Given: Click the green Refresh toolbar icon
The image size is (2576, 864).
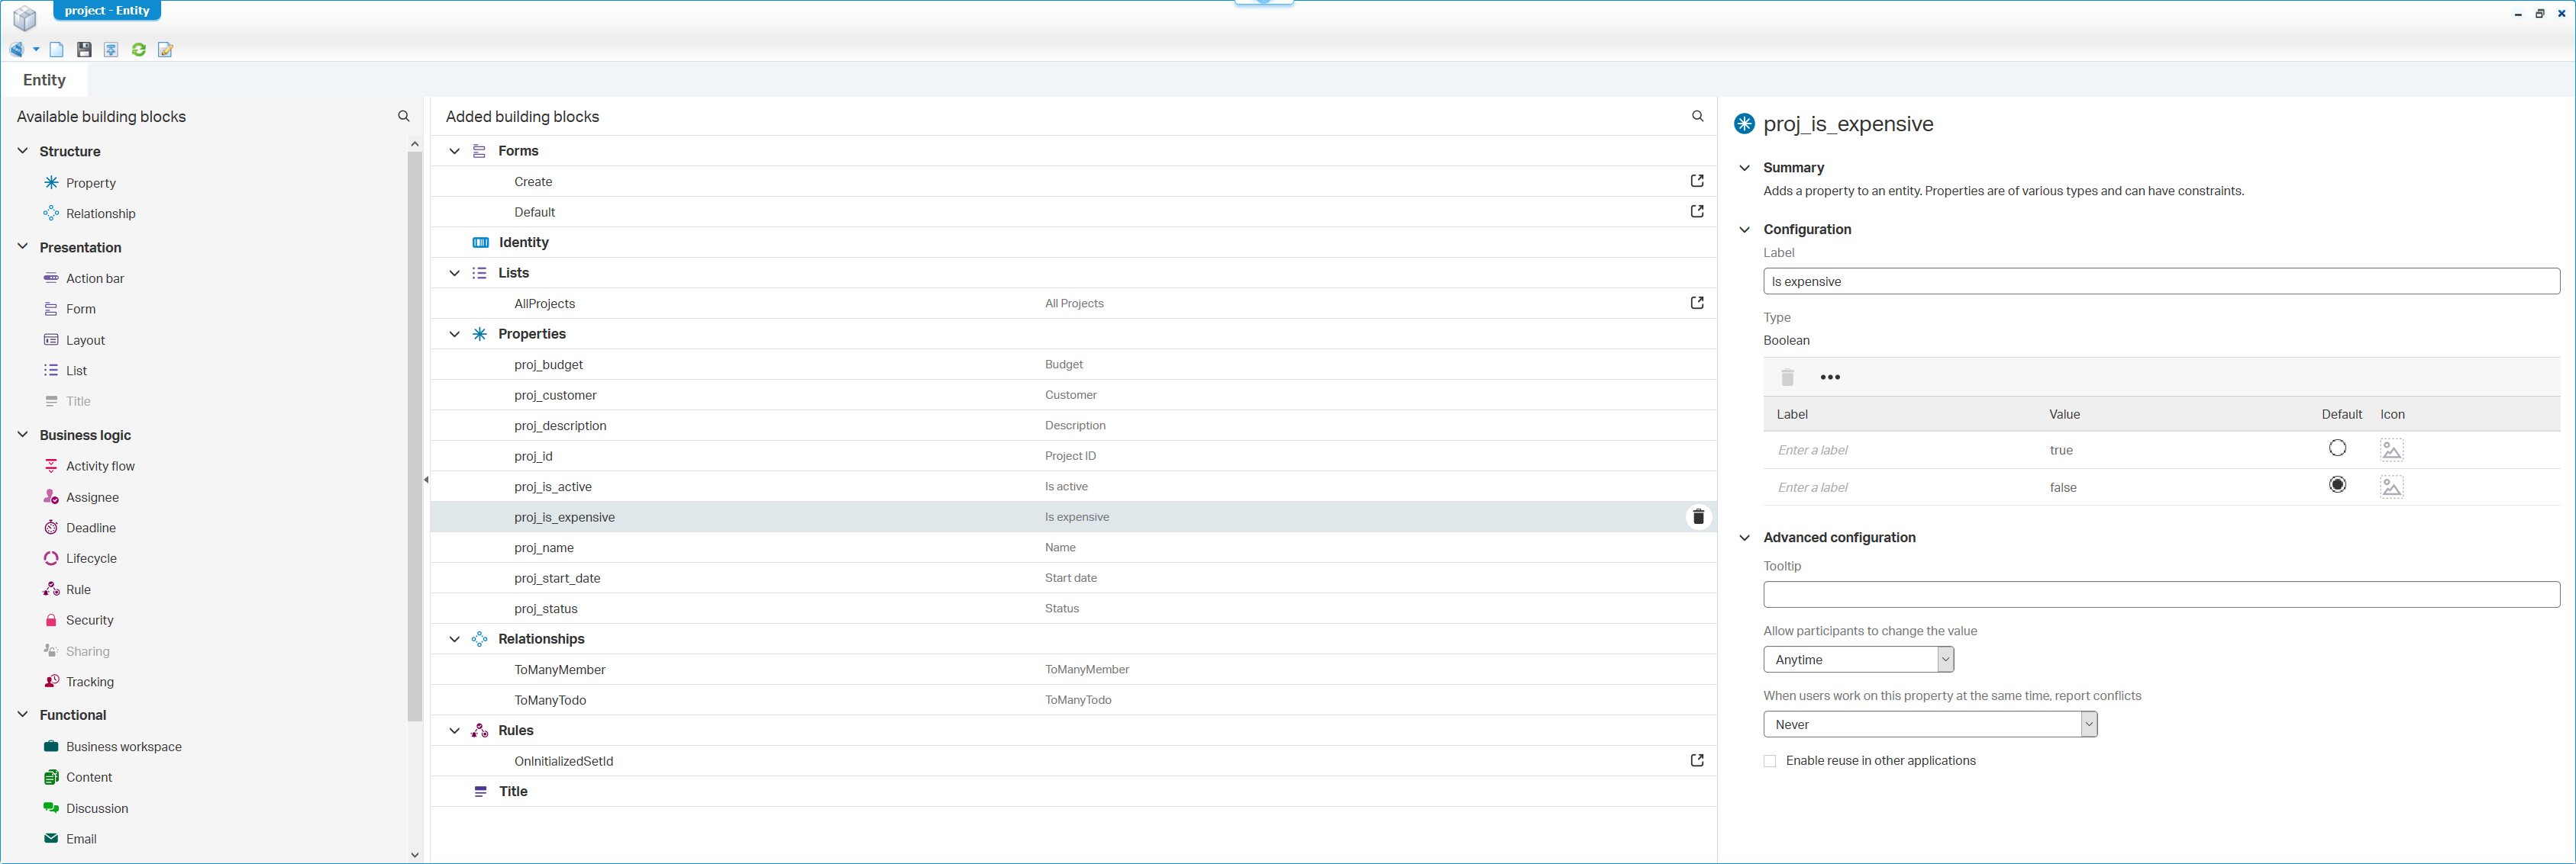Looking at the screenshot, I should click(139, 50).
